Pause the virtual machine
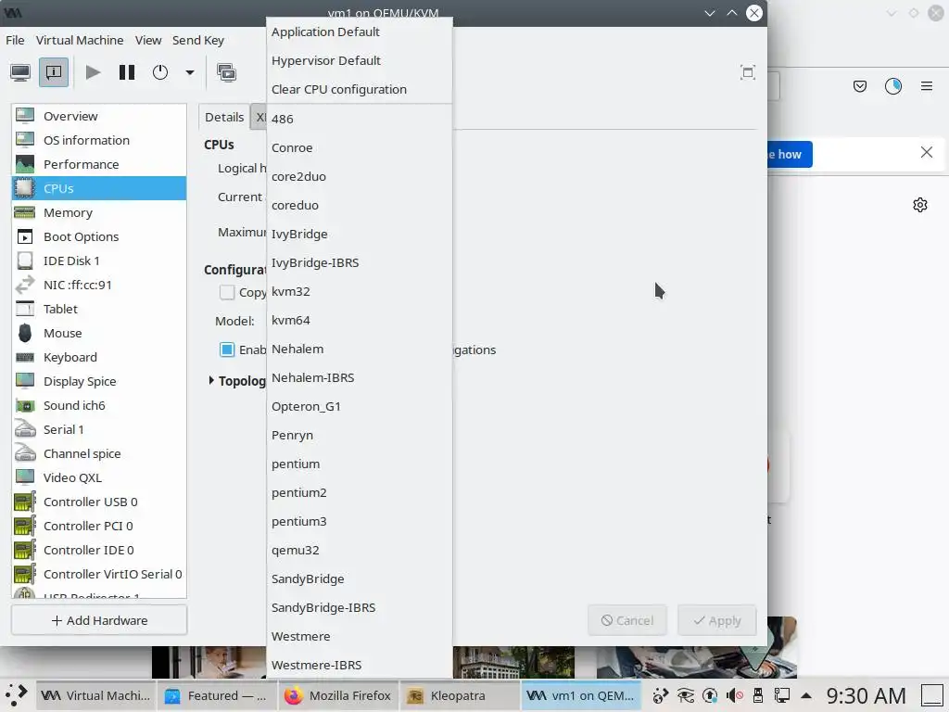949x712 pixels. click(126, 72)
